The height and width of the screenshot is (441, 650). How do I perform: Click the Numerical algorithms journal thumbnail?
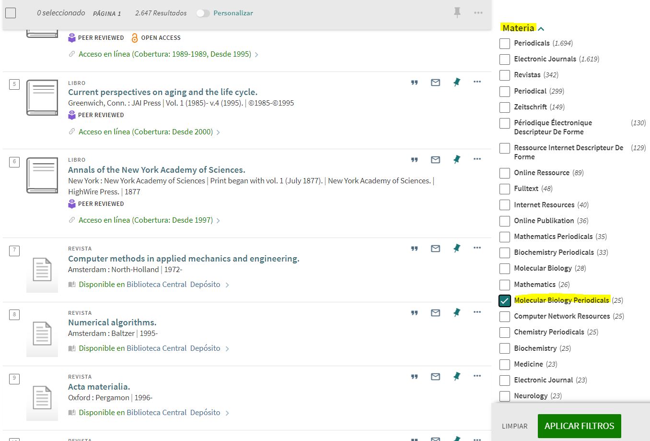click(42, 334)
